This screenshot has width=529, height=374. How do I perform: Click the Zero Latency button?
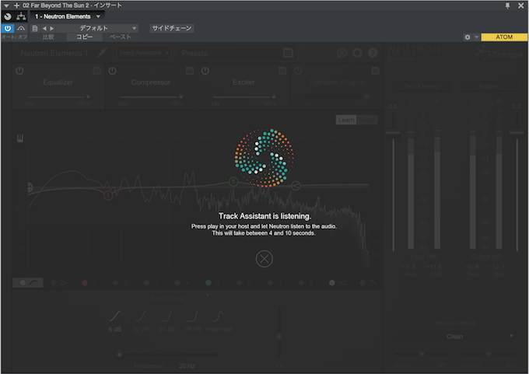click(422, 86)
